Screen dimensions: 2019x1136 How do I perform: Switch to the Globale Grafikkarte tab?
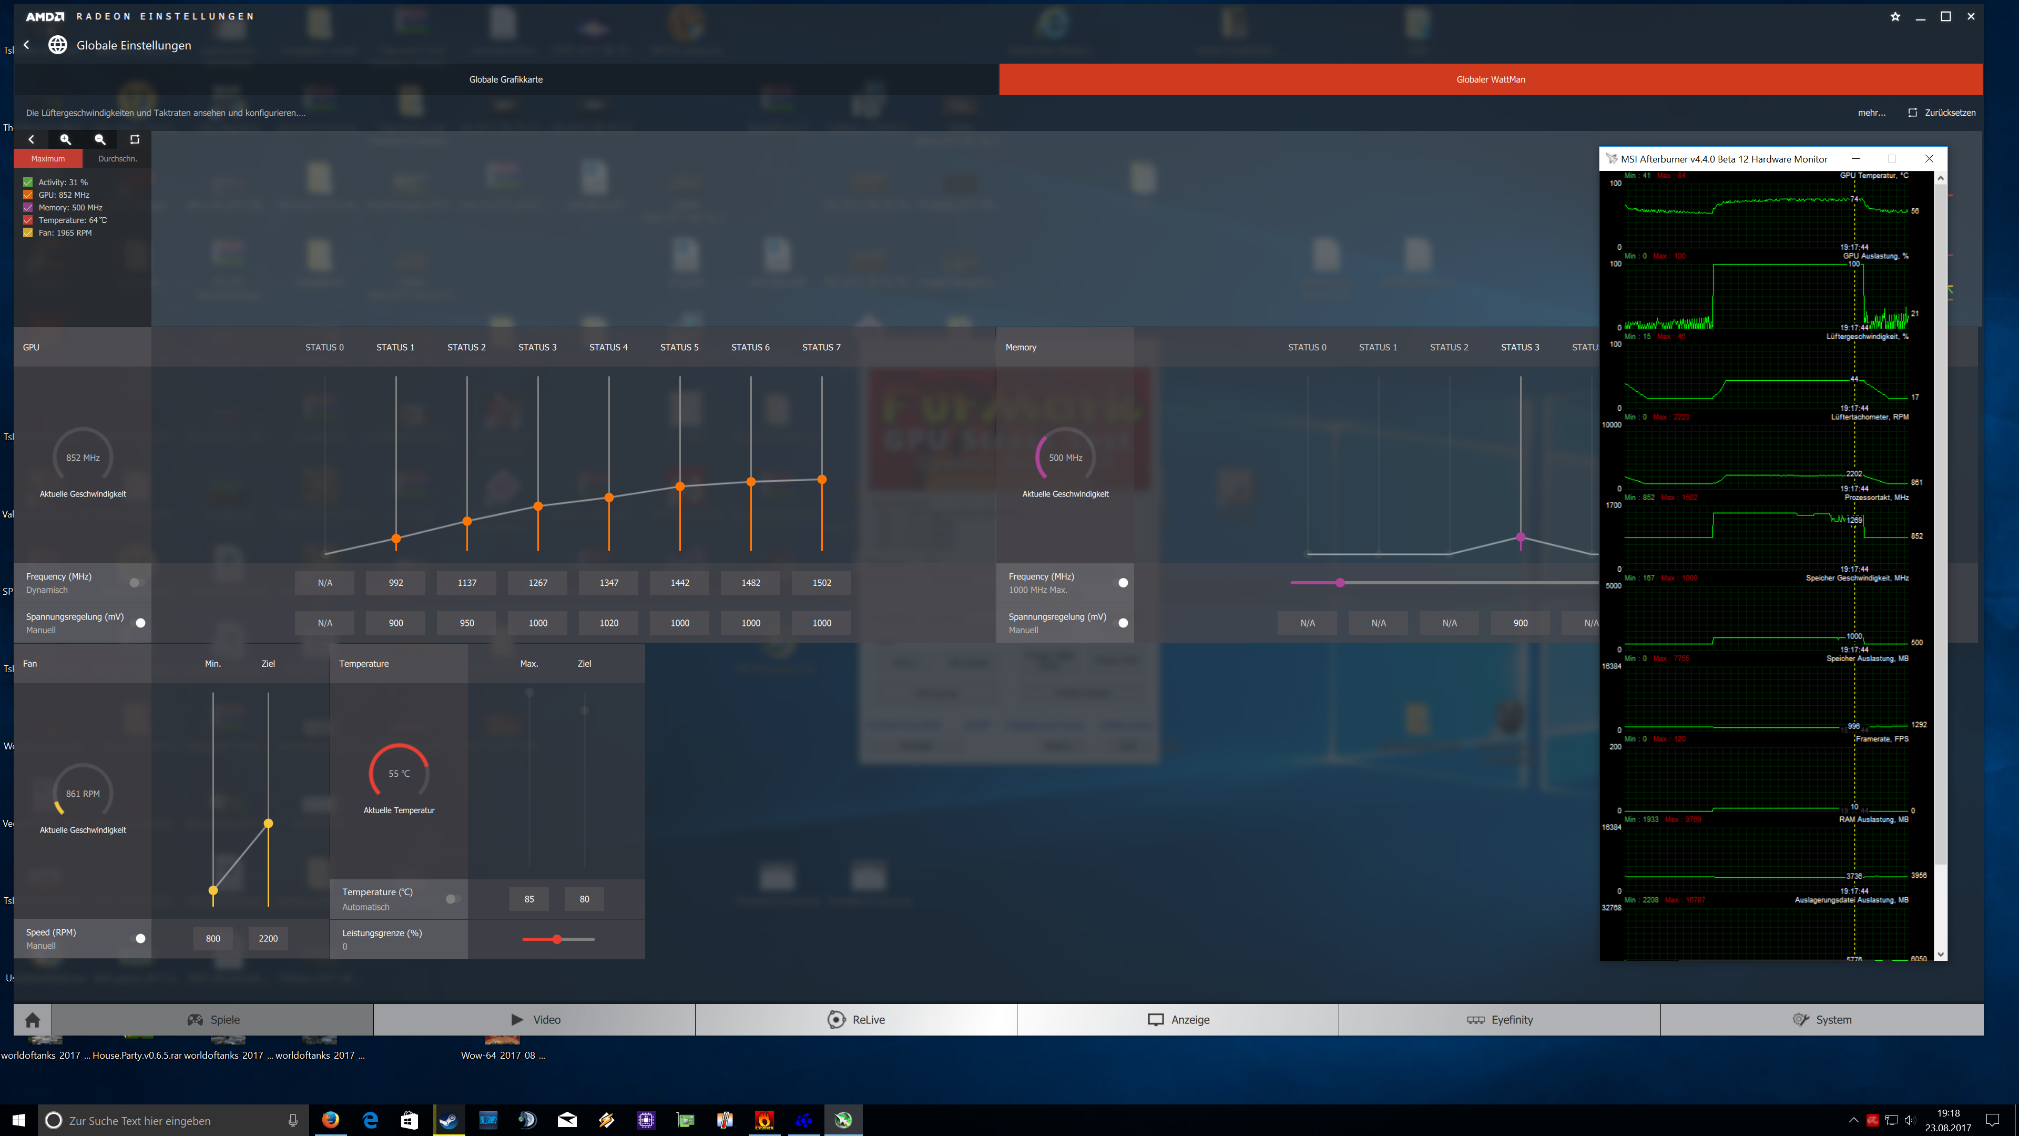point(505,79)
